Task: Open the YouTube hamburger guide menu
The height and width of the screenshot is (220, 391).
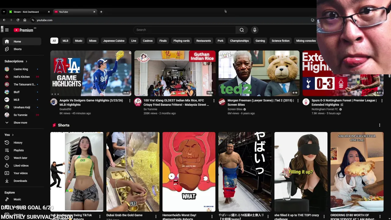Action: tap(7, 30)
